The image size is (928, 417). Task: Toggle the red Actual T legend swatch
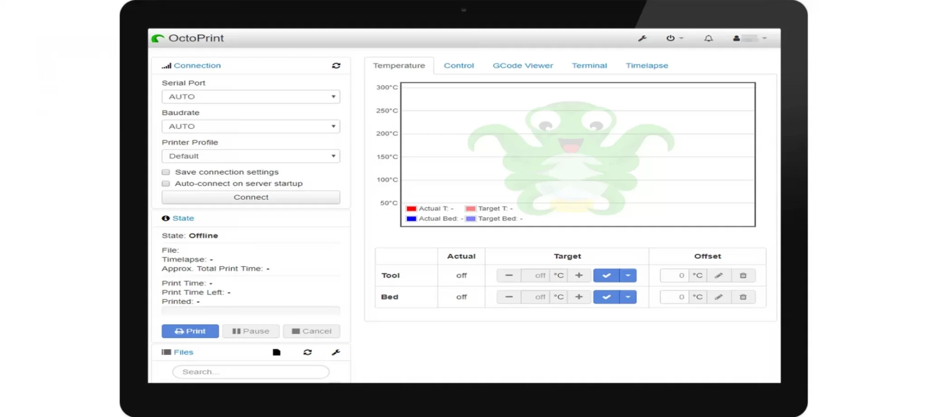click(411, 208)
